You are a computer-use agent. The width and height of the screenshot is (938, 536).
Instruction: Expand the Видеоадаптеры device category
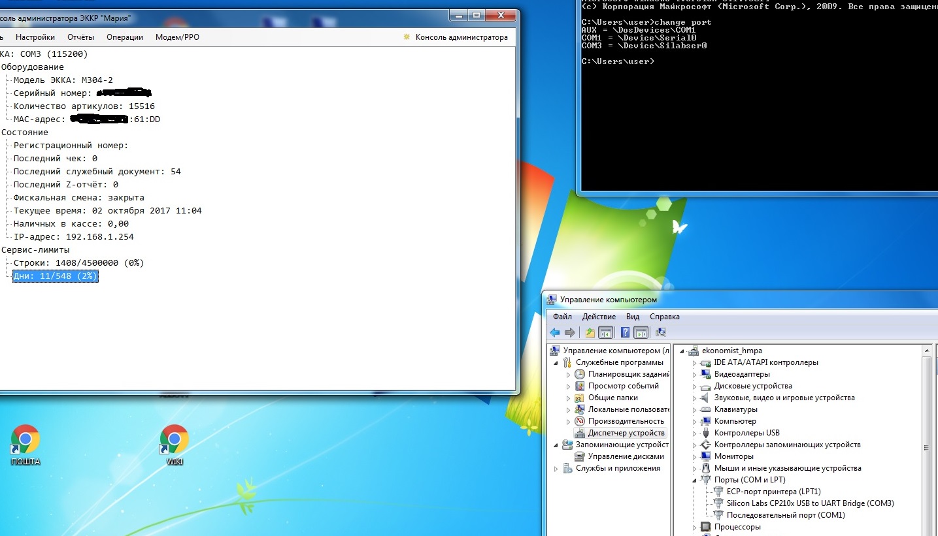[695, 374]
